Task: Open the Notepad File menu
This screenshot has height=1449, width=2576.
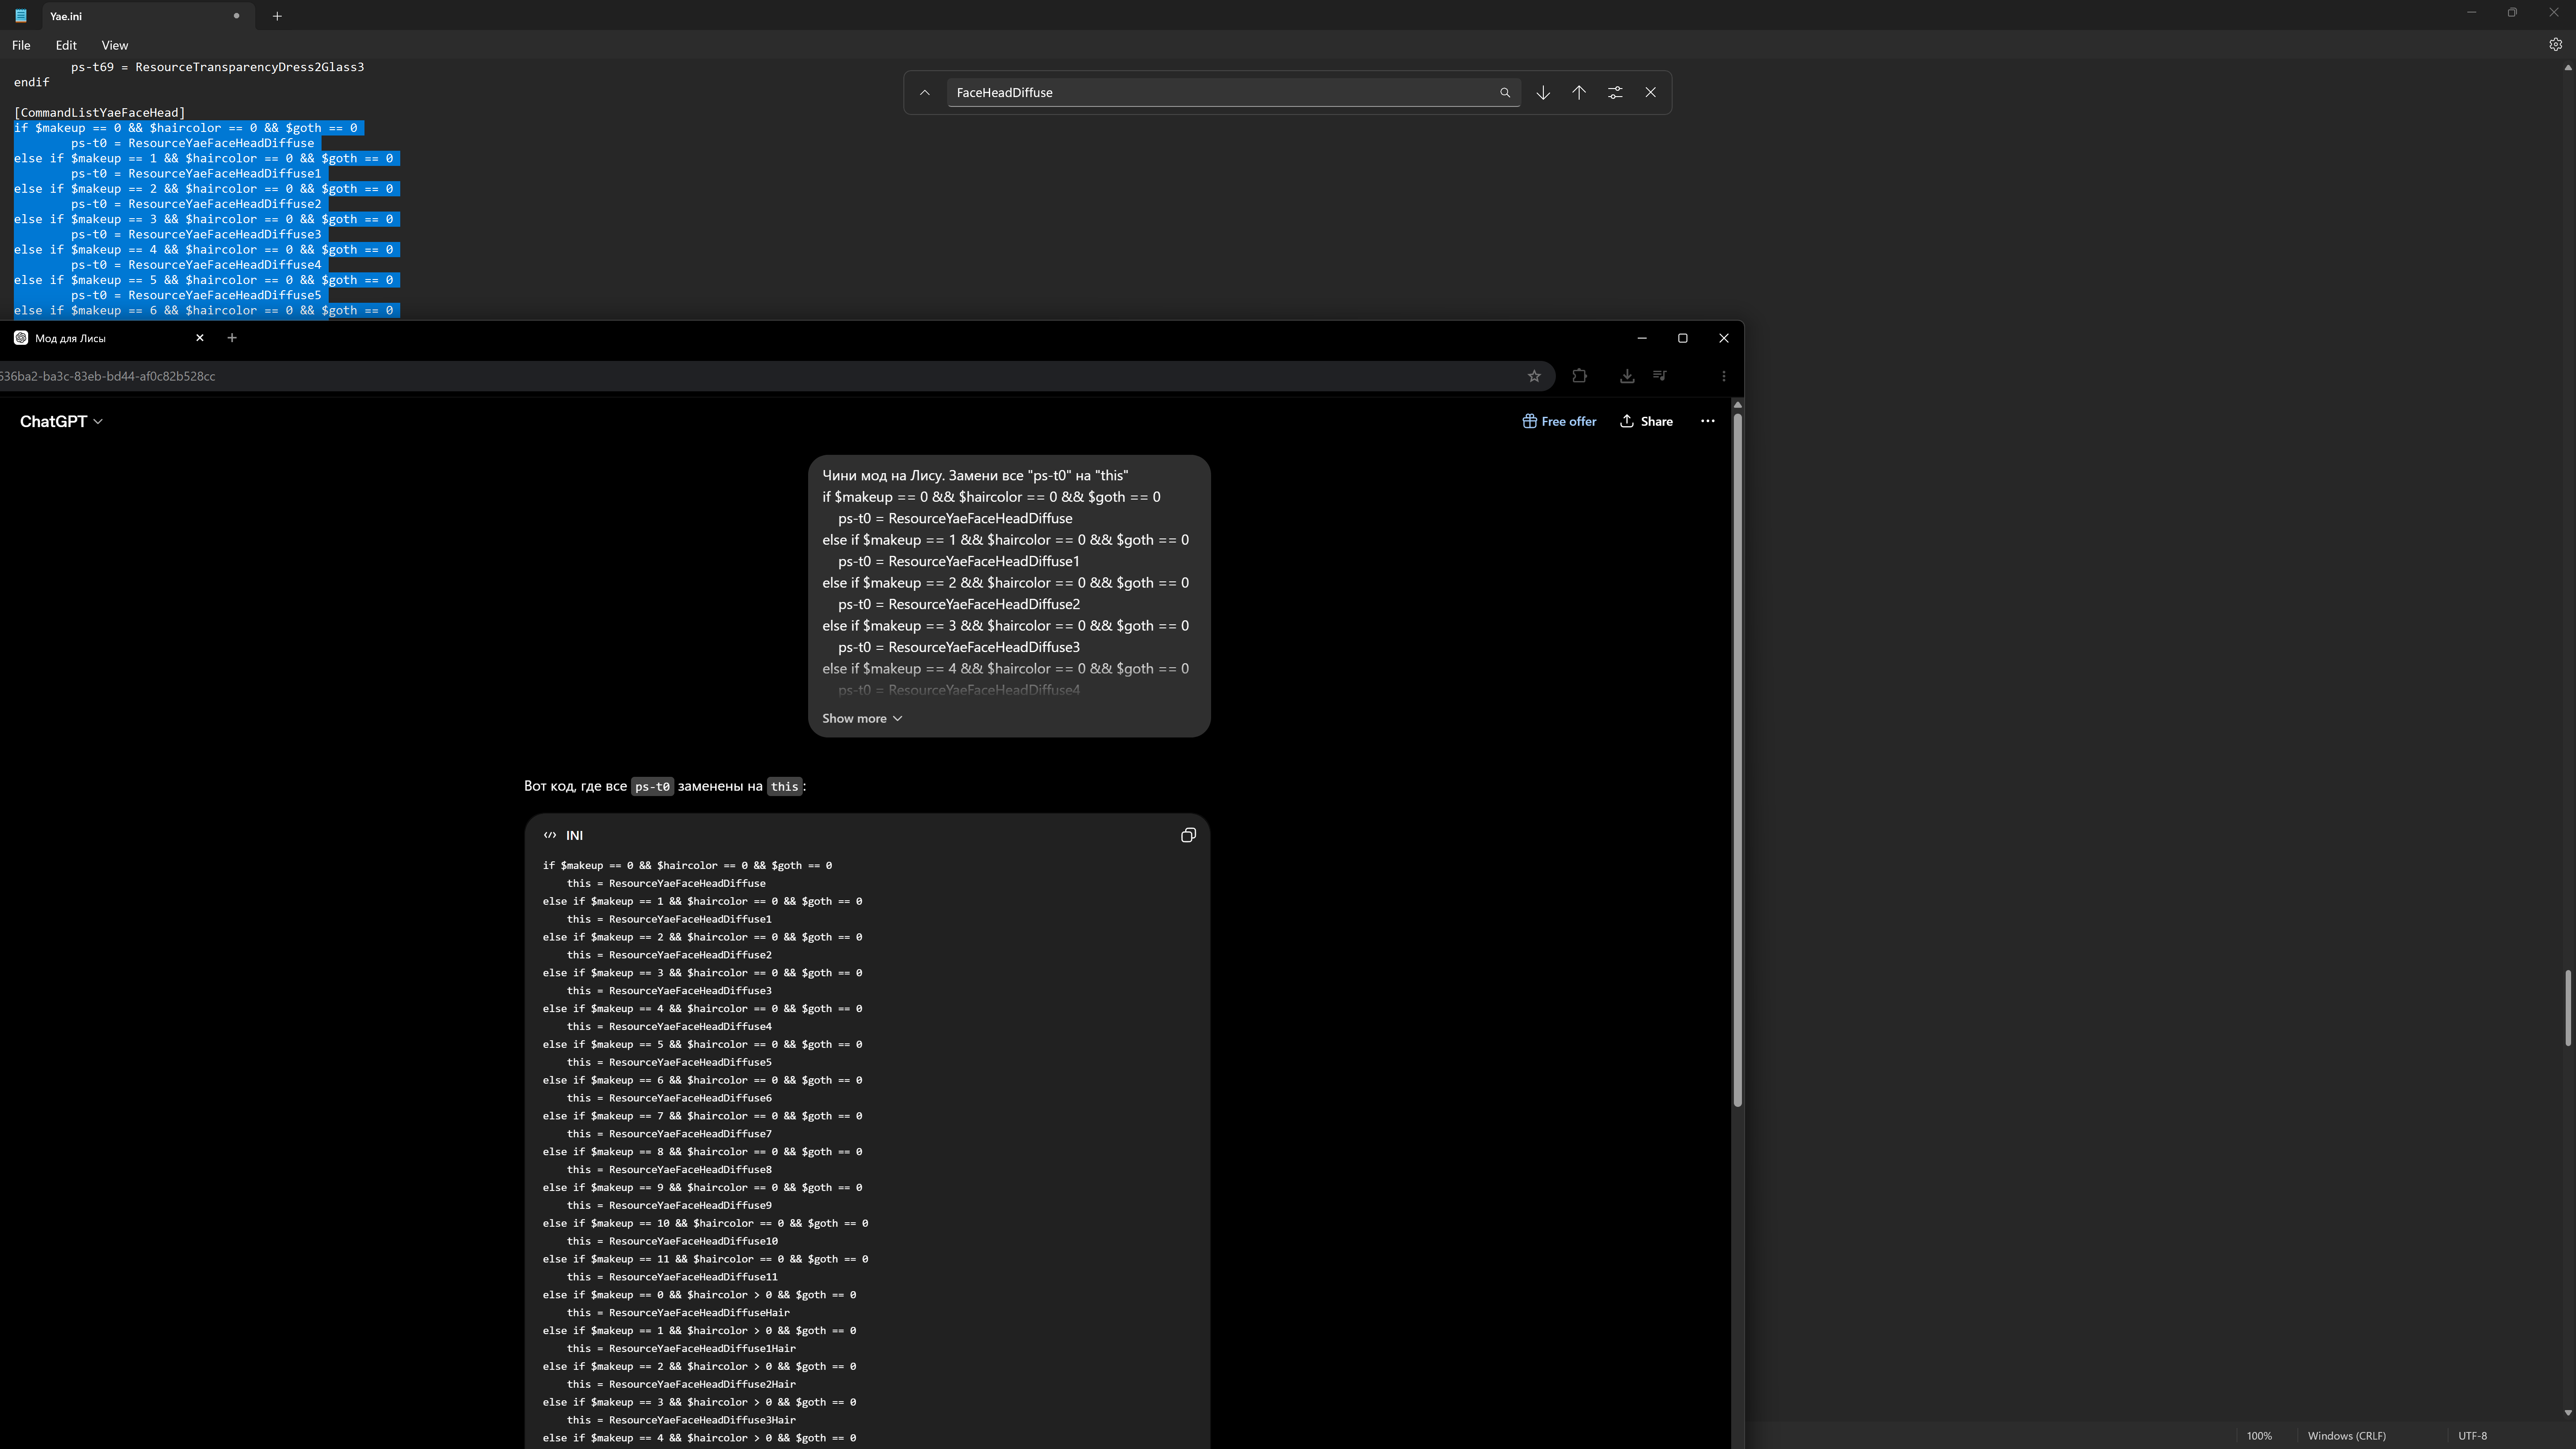Action: [21, 46]
